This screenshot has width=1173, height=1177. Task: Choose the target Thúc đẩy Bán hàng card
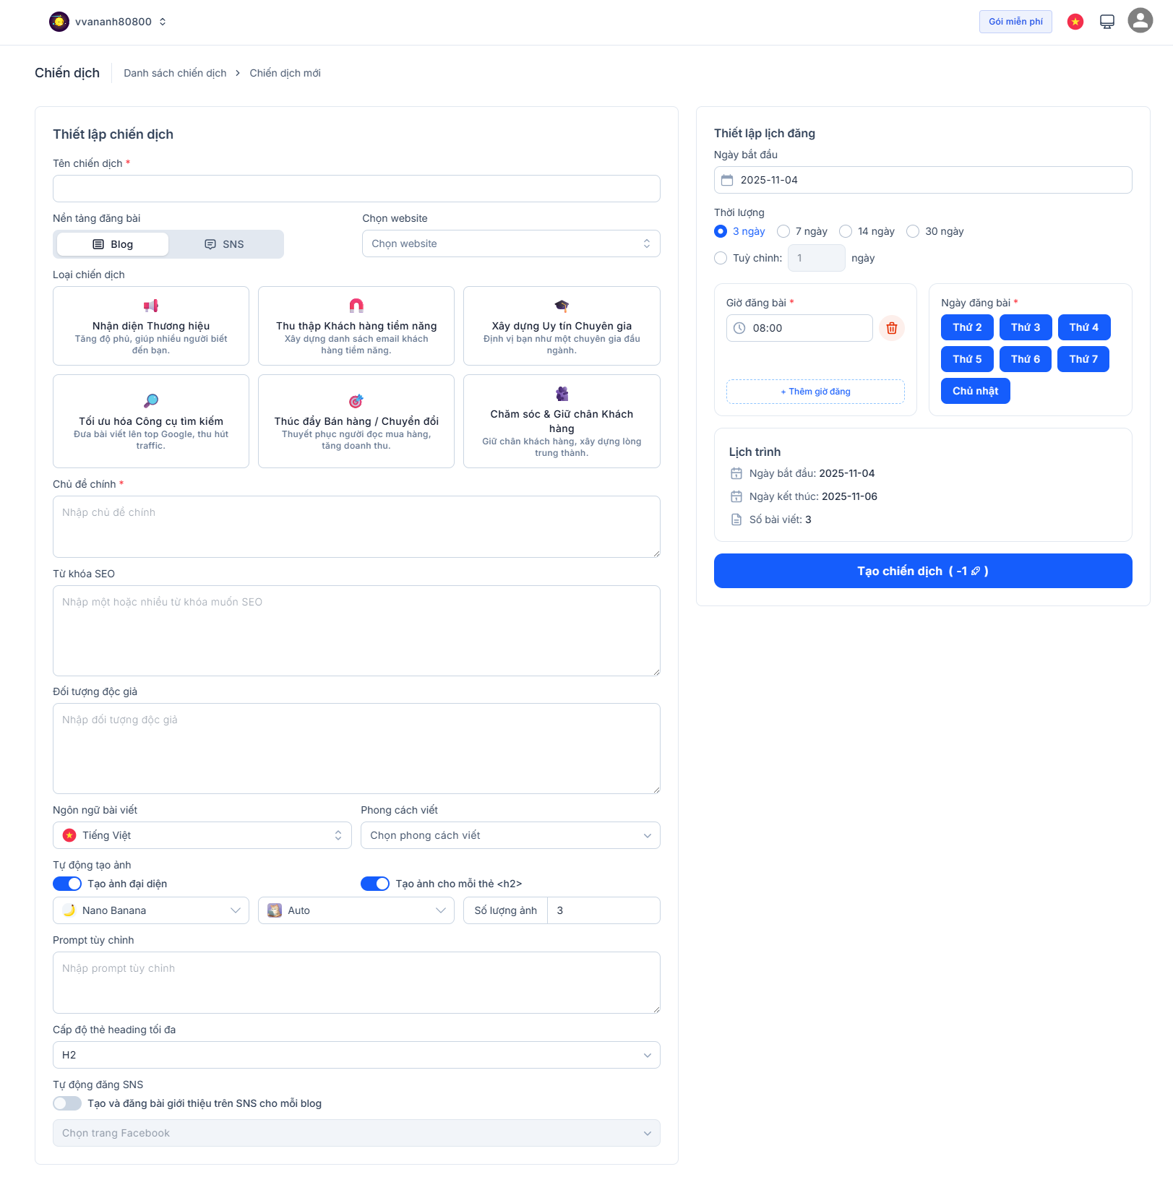pos(356,421)
